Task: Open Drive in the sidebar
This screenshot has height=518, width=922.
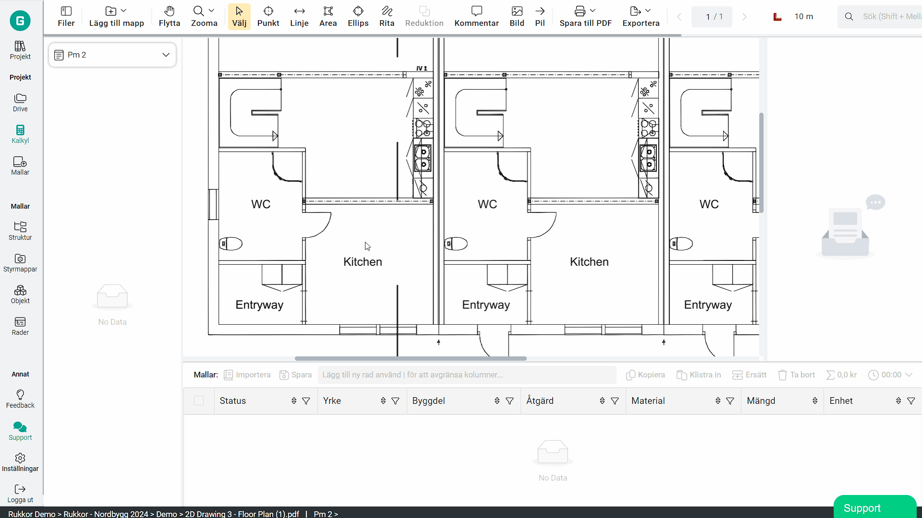Action: 20,103
